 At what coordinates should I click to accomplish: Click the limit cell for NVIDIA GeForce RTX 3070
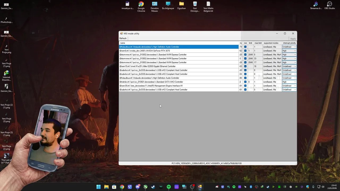click(250, 51)
